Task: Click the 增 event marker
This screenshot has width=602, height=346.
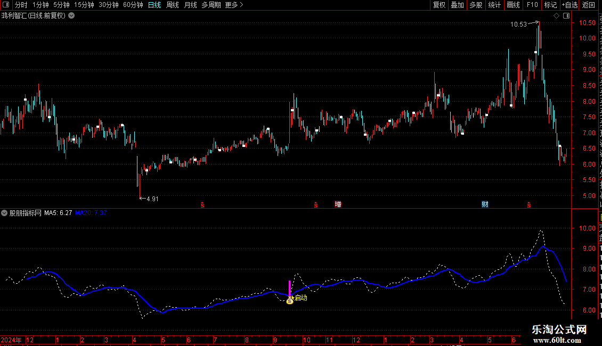Action: [338, 204]
